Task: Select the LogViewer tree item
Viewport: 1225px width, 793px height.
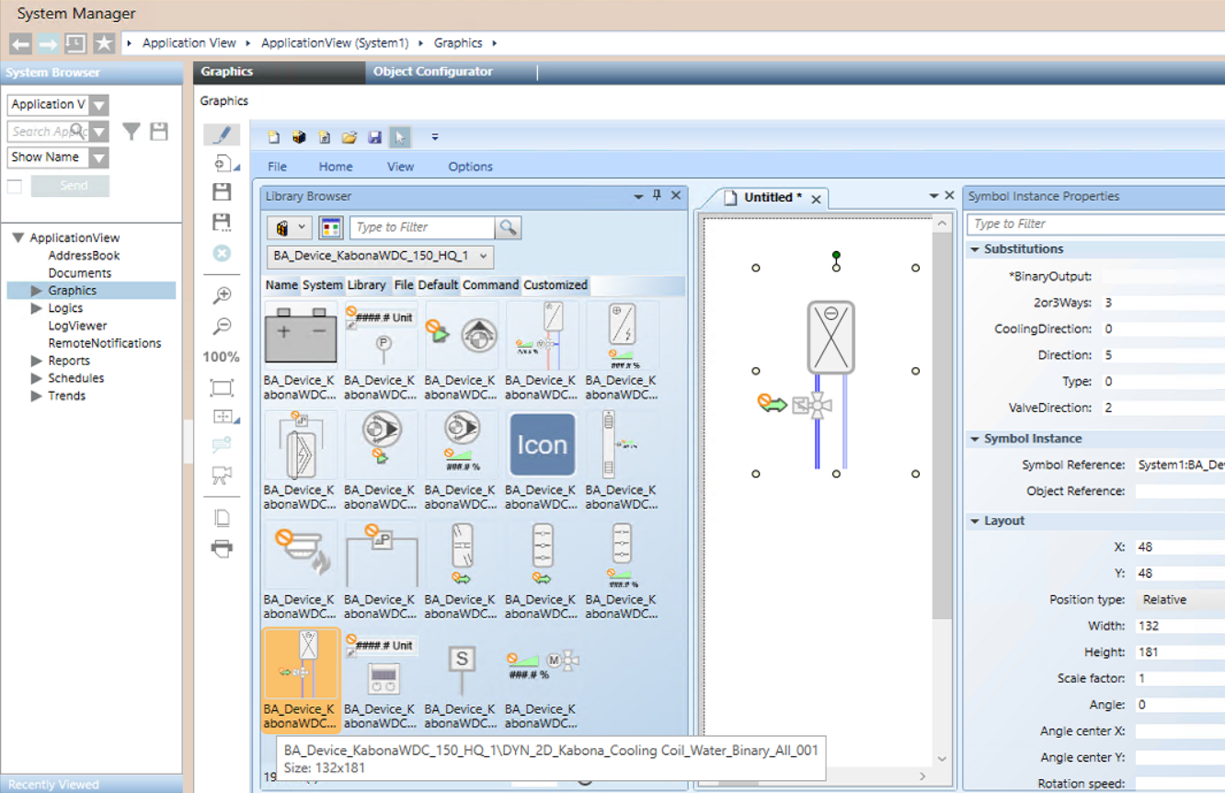Action: pos(77,326)
